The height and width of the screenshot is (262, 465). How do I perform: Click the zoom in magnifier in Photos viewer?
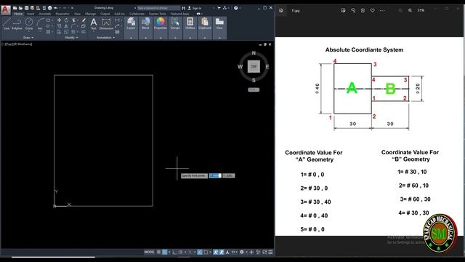[x=410, y=10]
